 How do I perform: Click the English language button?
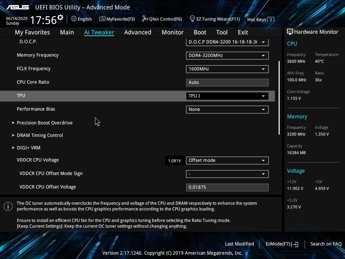[82, 19]
